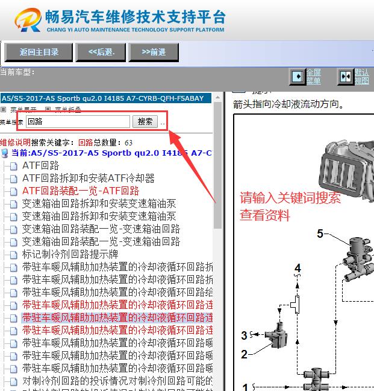Open ATF回路拆卸和安装ATF冷却器
The width and height of the screenshot is (374, 391).
tap(89, 178)
